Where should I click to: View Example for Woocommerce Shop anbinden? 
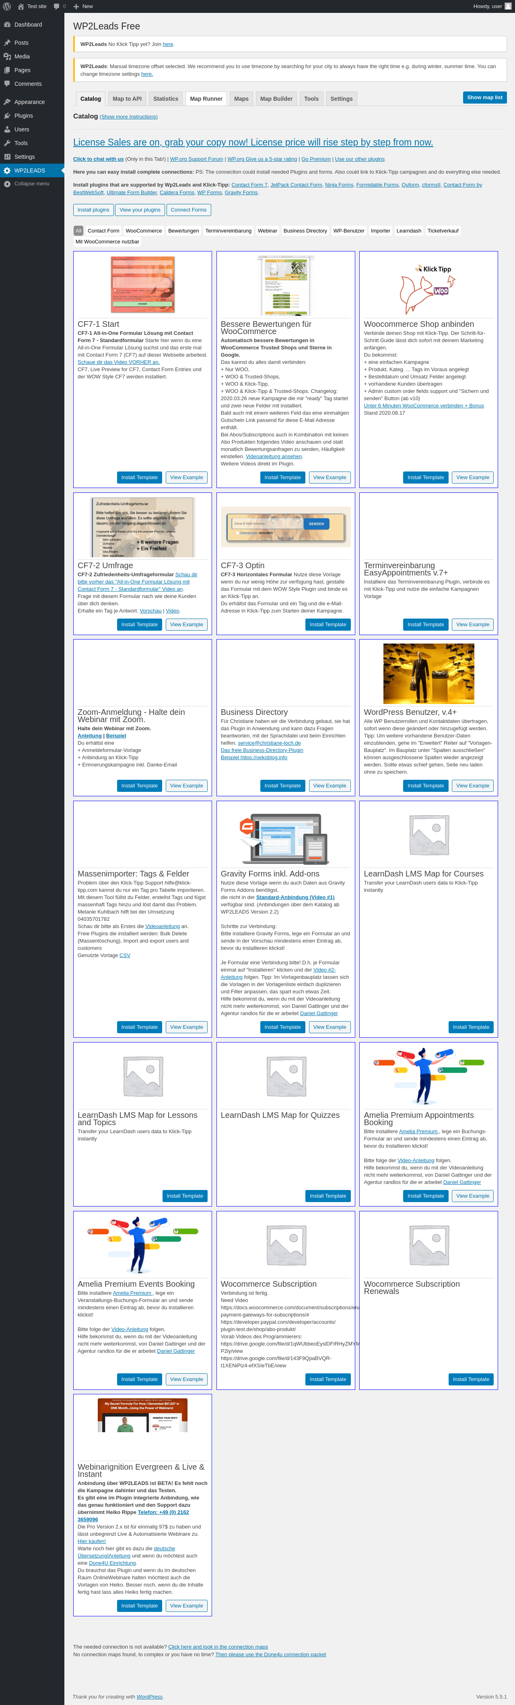pos(473,477)
